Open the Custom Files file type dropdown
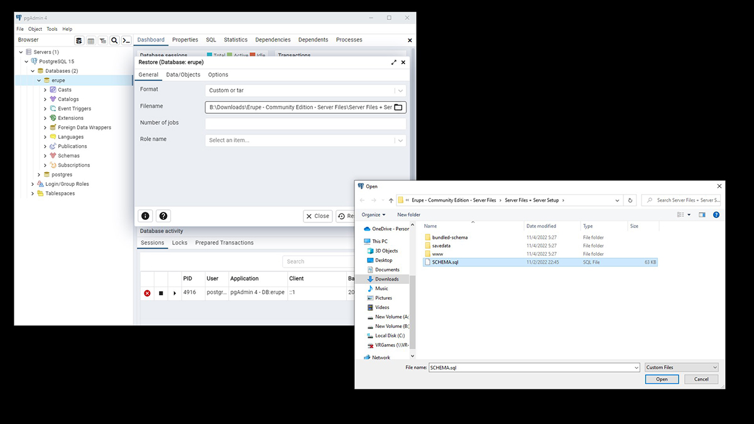Screen dimensions: 754x424 coord(681,367)
